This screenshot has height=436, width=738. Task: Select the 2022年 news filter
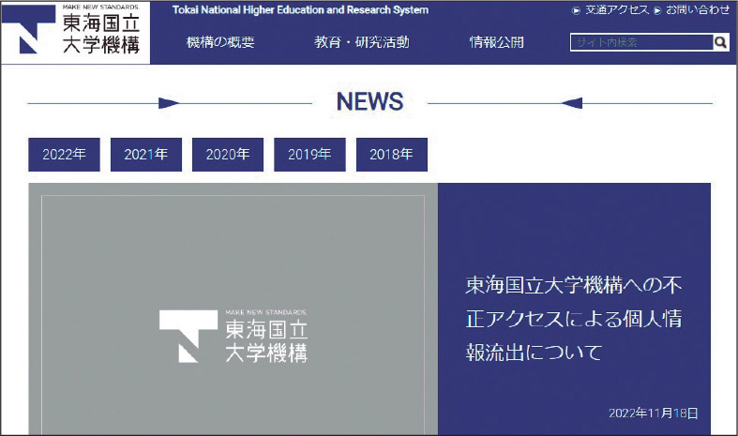coord(64,155)
